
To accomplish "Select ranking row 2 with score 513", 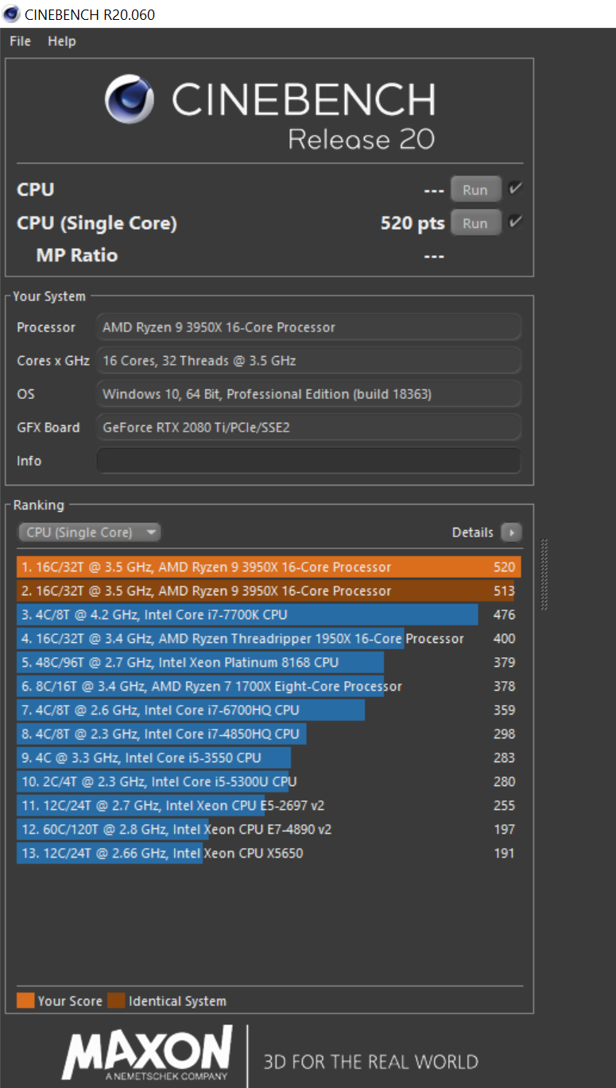I will 269,591.
